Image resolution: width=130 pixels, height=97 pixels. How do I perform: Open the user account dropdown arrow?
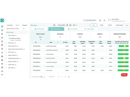[x=127, y=20]
